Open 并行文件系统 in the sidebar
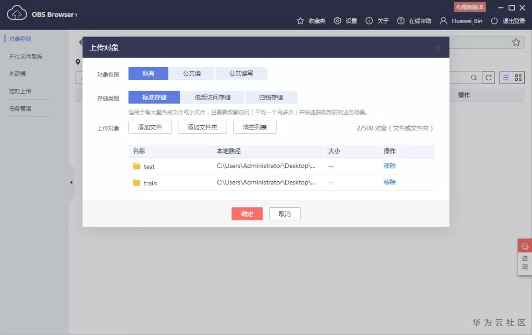The image size is (532, 335). coord(26,56)
